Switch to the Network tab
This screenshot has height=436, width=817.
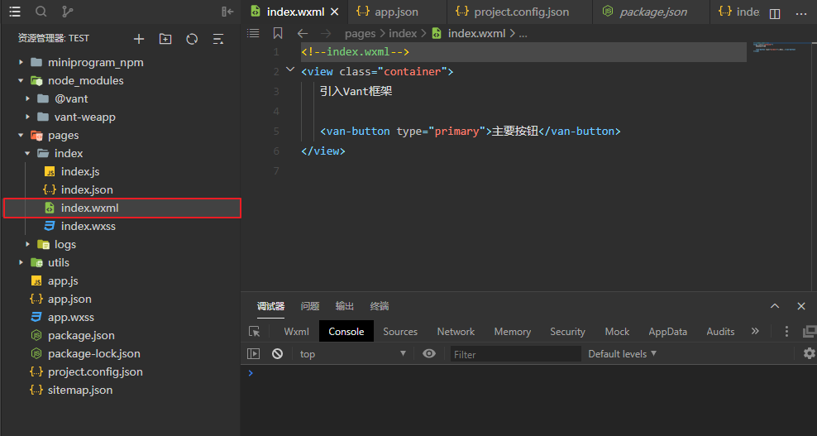pos(456,331)
